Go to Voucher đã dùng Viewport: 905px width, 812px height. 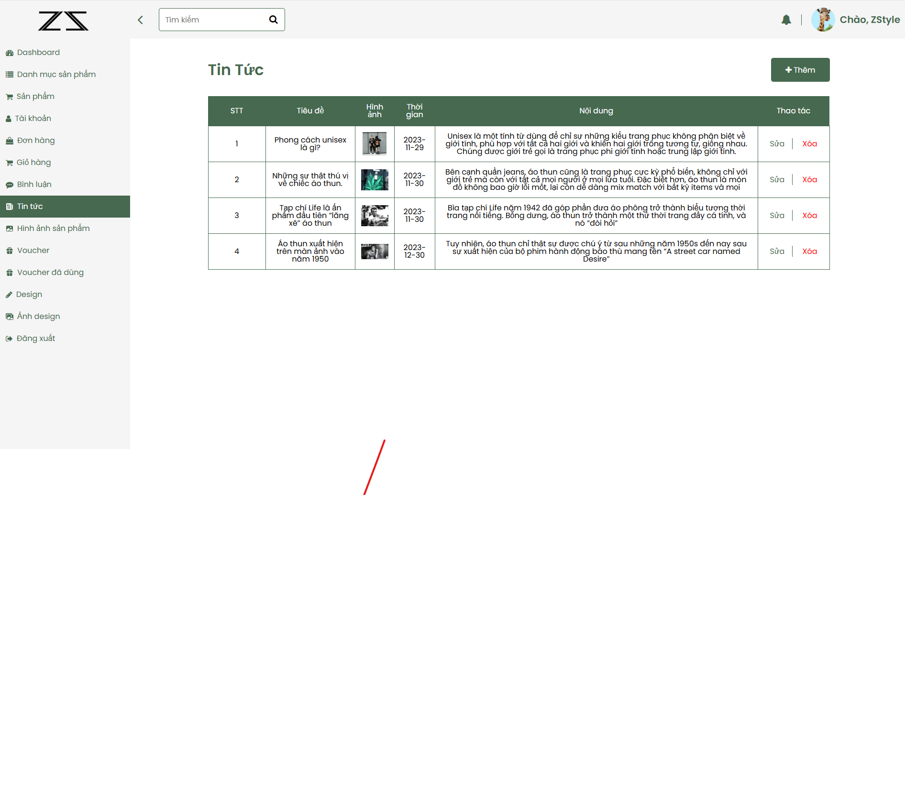tap(50, 273)
